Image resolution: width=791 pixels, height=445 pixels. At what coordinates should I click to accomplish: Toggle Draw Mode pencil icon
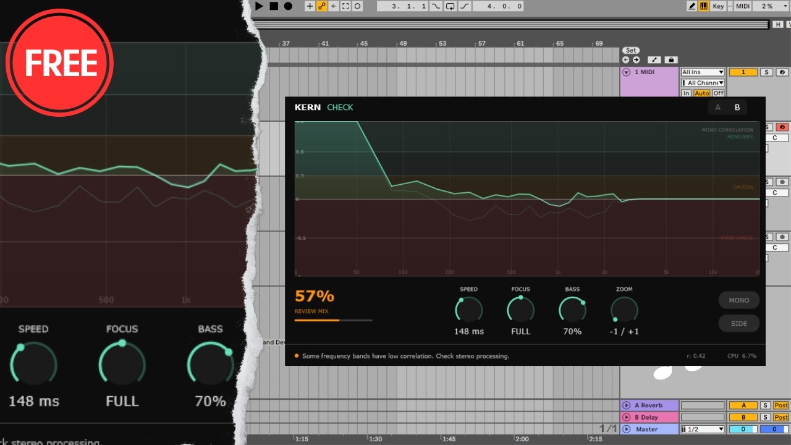tap(692, 6)
